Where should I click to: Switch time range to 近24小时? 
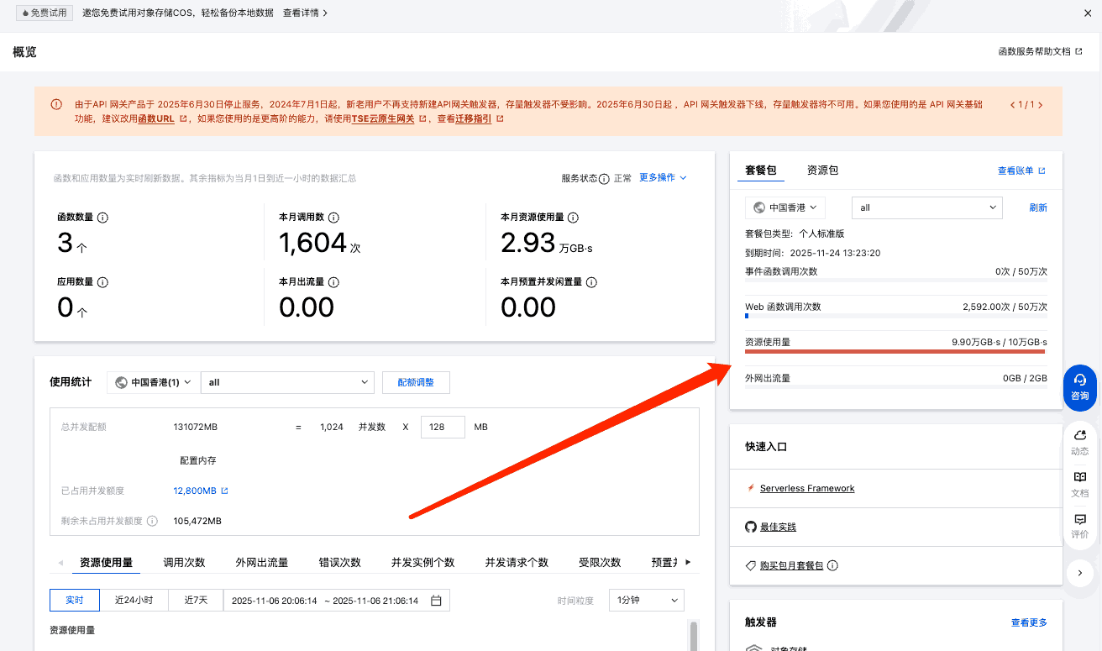(x=134, y=601)
